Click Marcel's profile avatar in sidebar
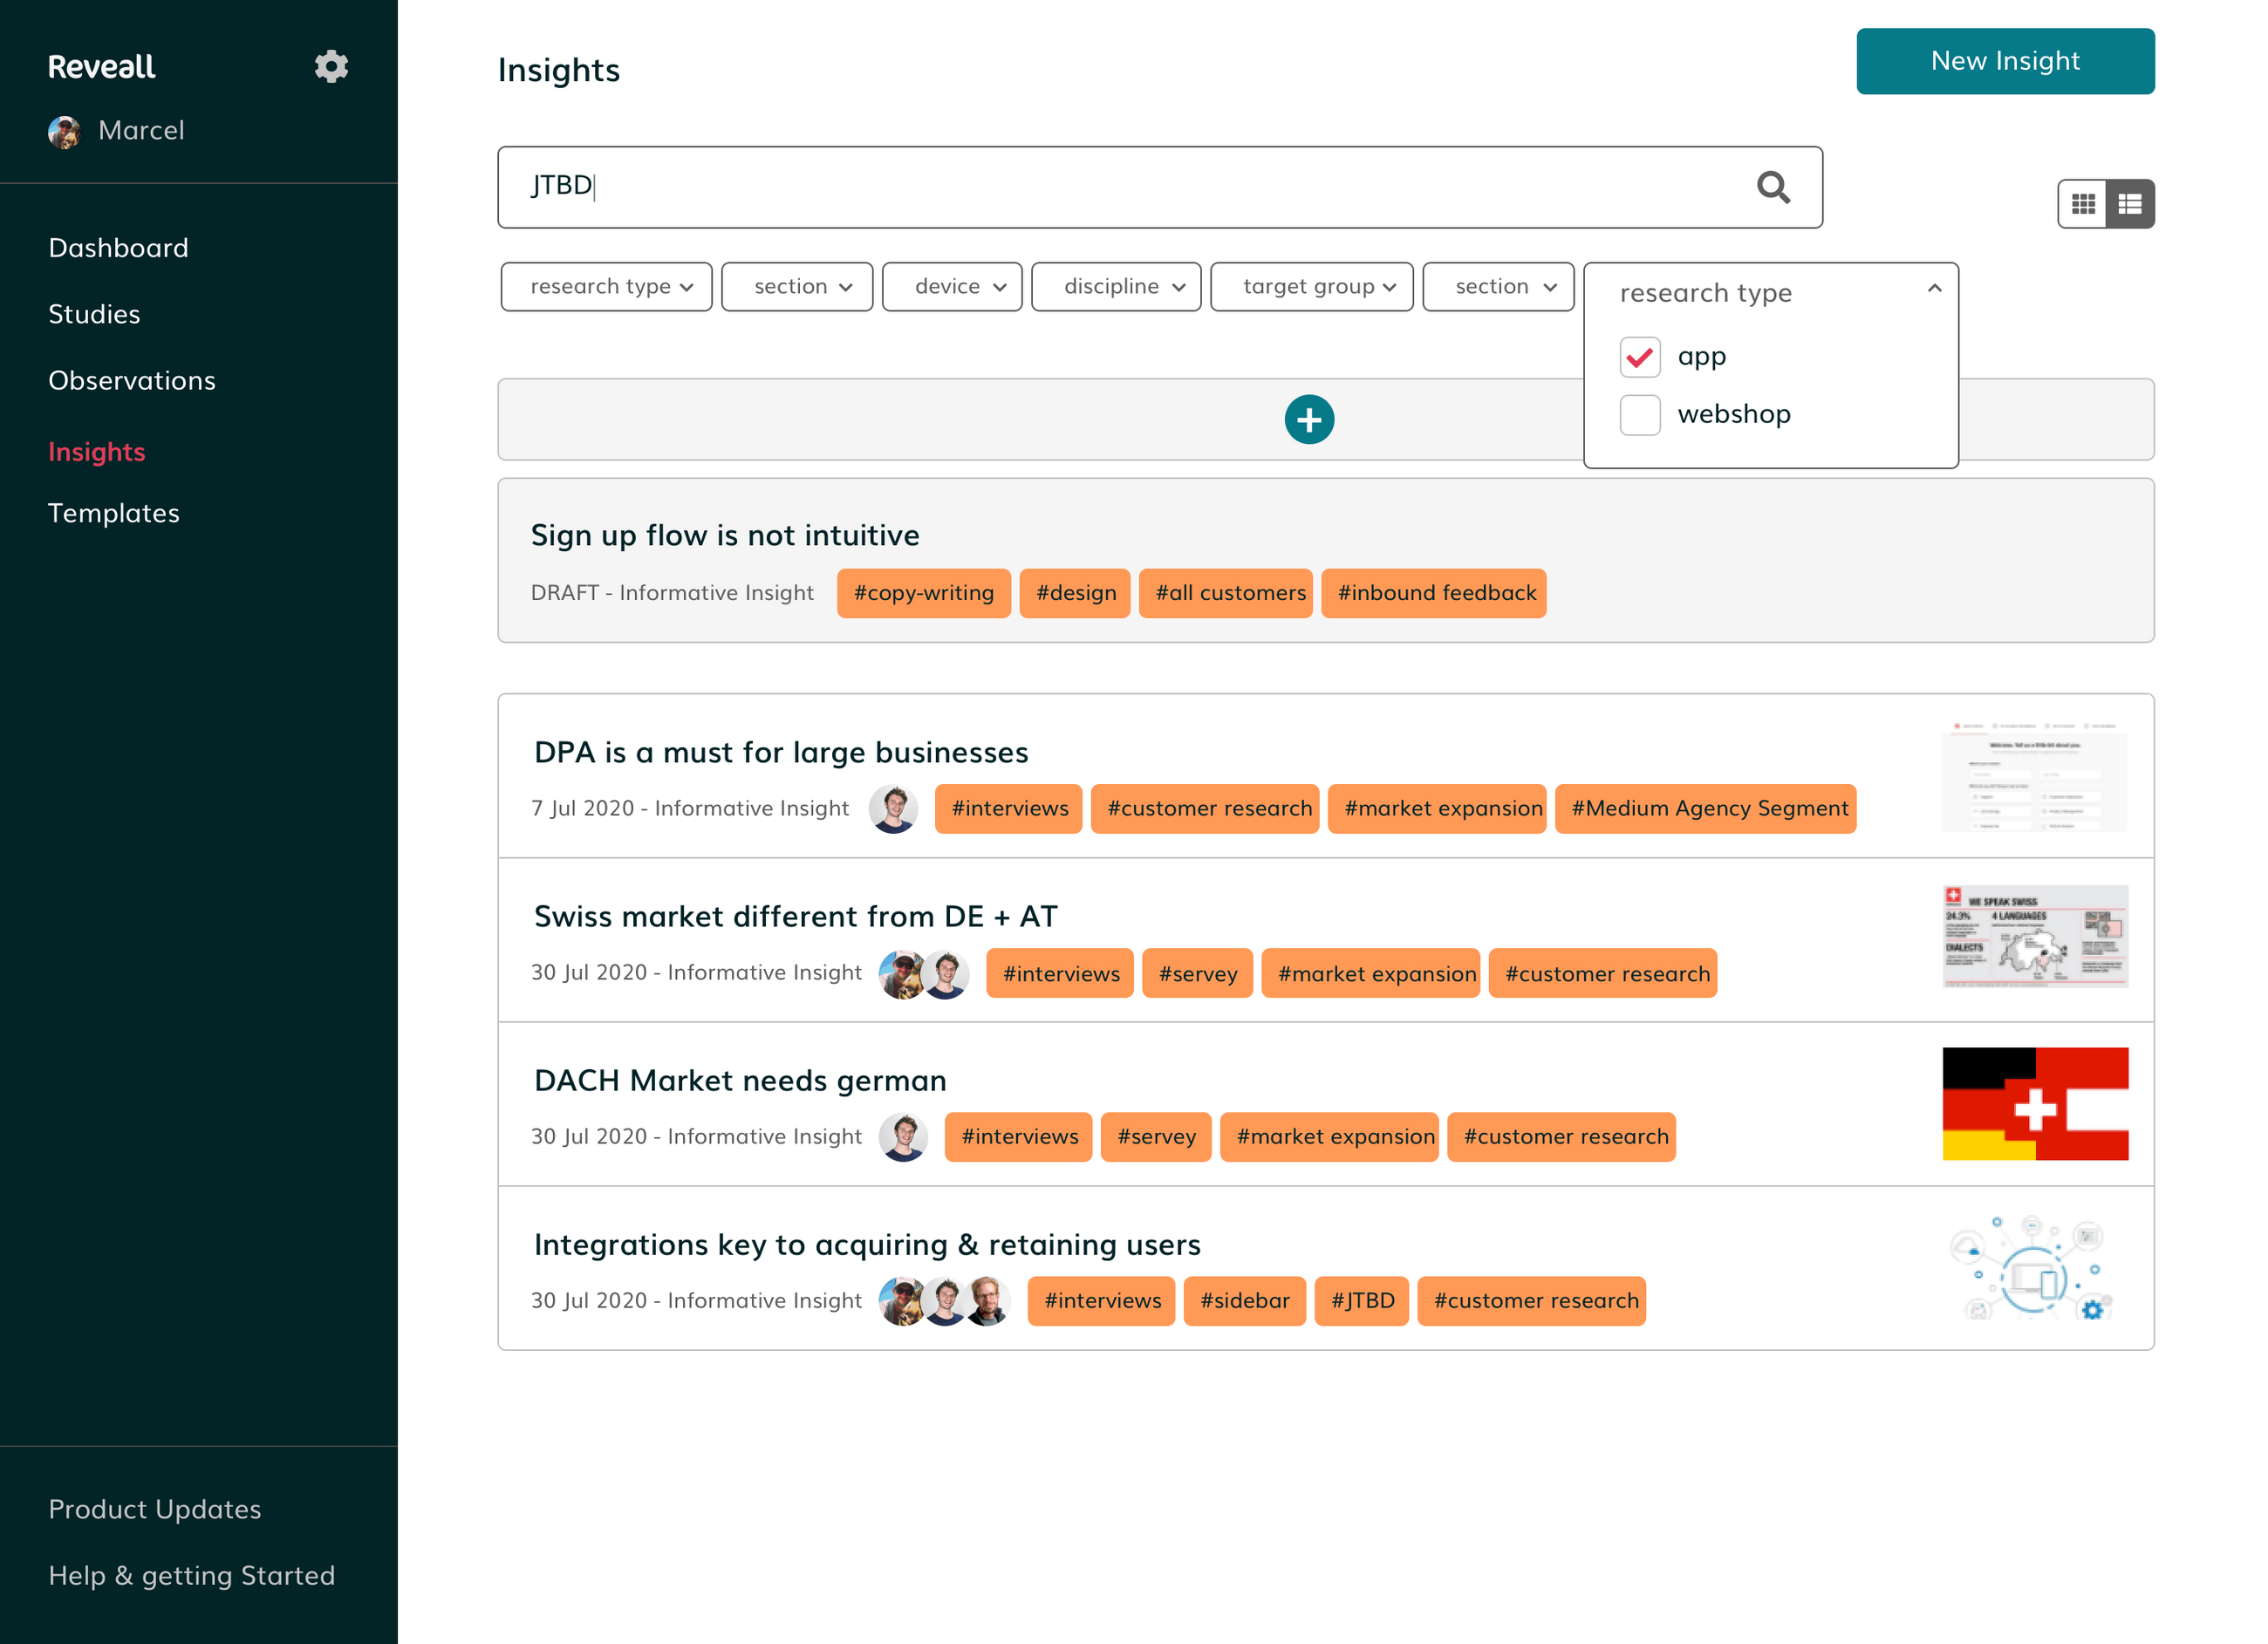The height and width of the screenshot is (1644, 2268). tap(65, 131)
